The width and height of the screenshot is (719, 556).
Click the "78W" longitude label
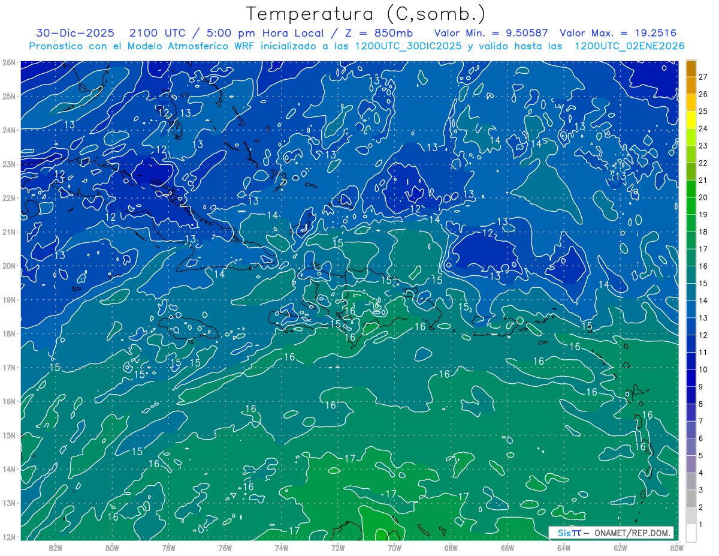[x=168, y=548]
